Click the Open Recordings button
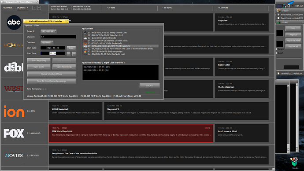Image resolution: width=304 pixels, height=171 pixels. click(x=64, y=67)
